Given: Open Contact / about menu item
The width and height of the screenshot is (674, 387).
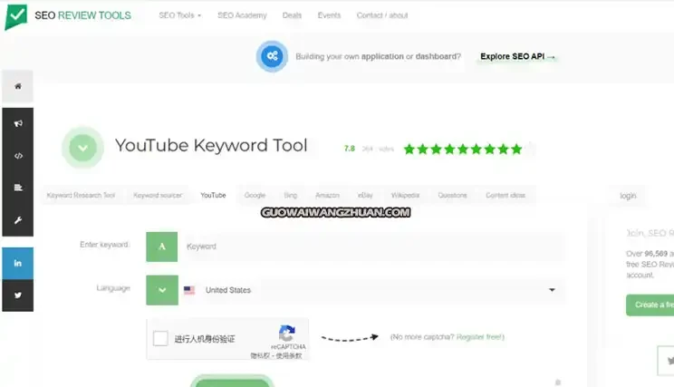Looking at the screenshot, I should tap(382, 15).
